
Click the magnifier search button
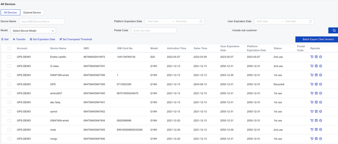[333, 30]
